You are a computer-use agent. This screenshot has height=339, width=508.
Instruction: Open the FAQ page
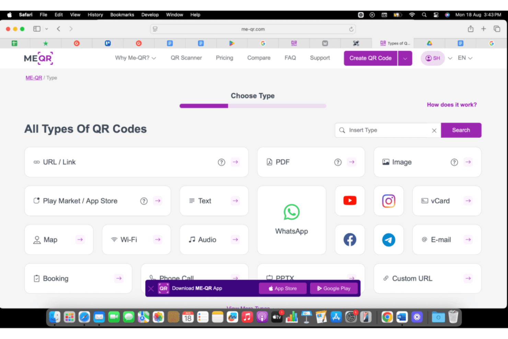pos(290,58)
